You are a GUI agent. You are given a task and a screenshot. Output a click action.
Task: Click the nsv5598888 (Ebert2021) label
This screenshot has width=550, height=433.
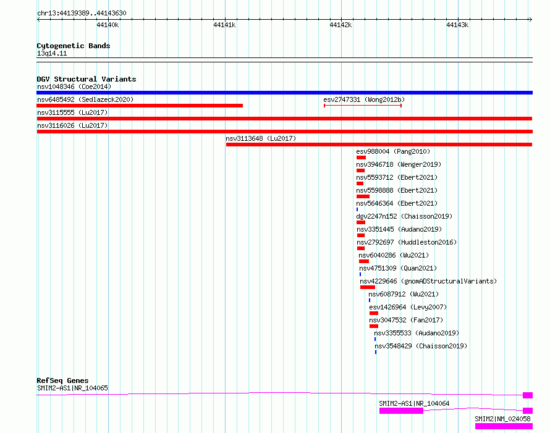click(x=397, y=190)
